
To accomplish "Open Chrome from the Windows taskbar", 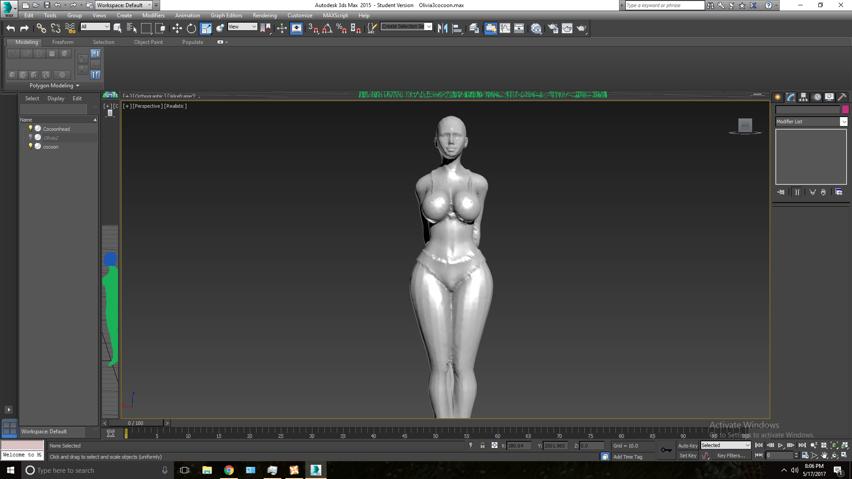I will (229, 470).
